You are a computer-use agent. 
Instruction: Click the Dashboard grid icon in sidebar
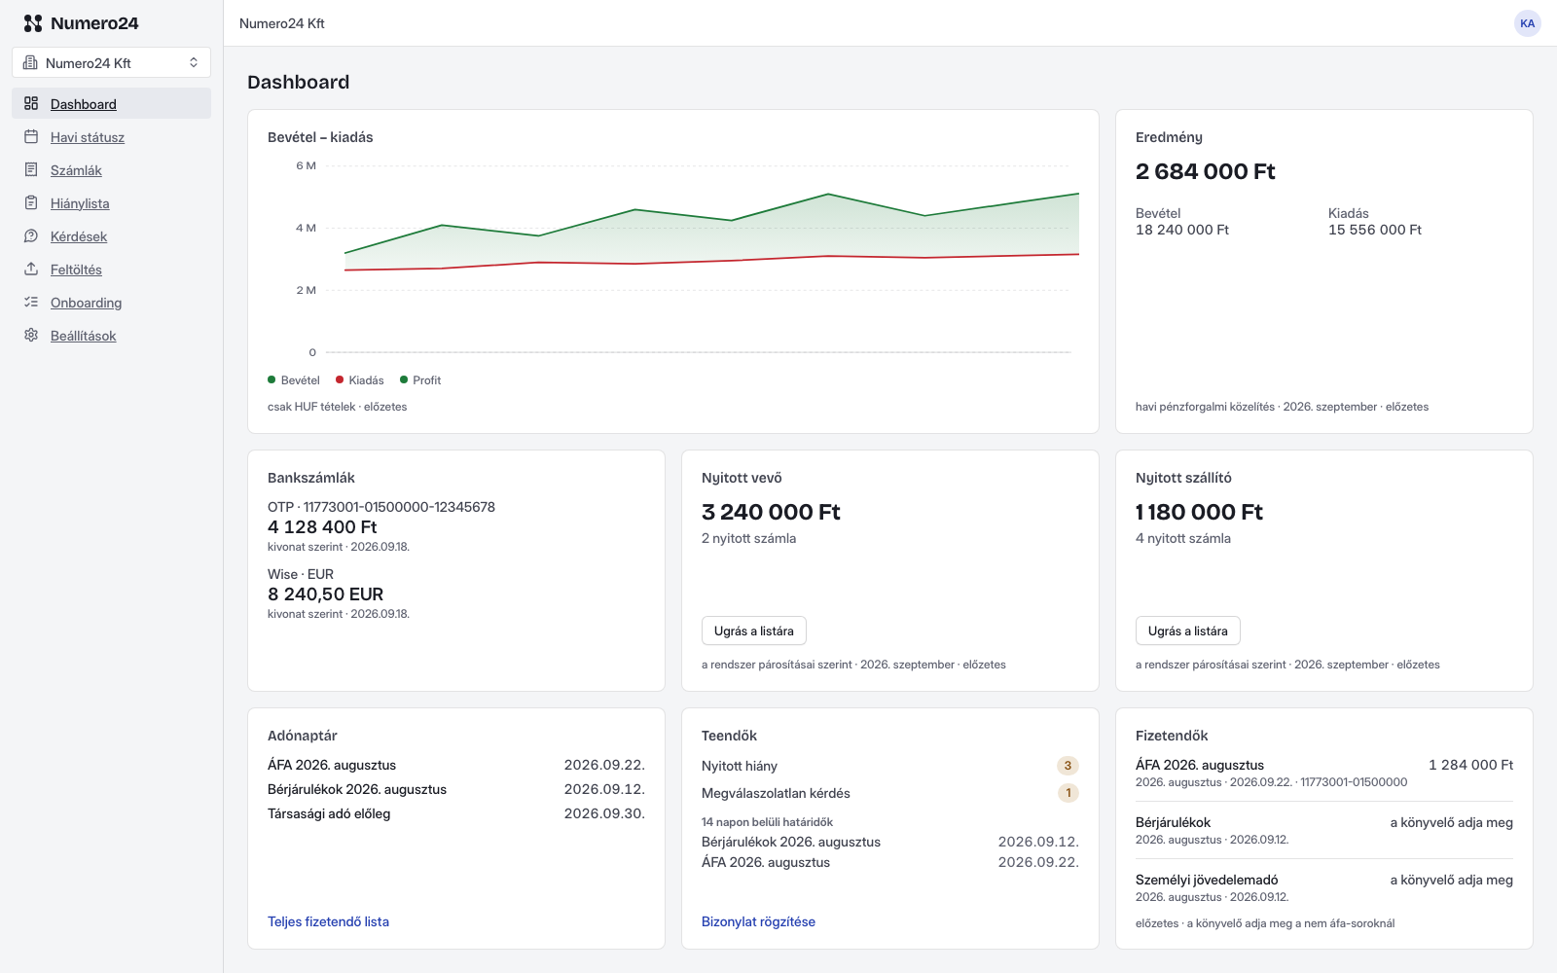pyautogui.click(x=31, y=103)
